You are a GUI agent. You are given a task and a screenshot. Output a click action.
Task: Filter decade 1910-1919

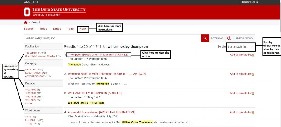point(30,96)
